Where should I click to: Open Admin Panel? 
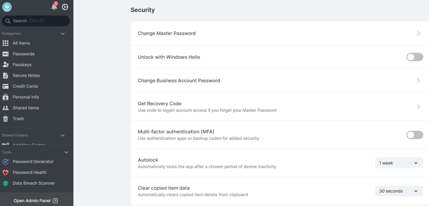(x=36, y=200)
